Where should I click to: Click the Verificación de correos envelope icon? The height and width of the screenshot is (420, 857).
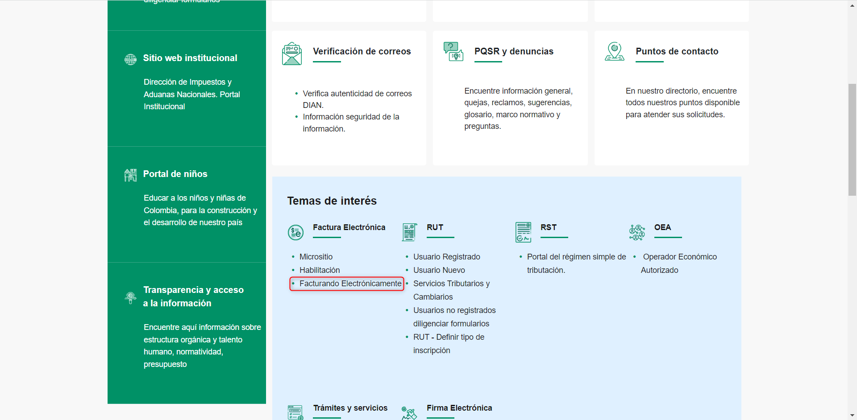[x=292, y=54]
